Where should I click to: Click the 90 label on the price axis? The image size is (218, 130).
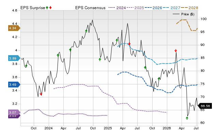(x=202, y=45)
